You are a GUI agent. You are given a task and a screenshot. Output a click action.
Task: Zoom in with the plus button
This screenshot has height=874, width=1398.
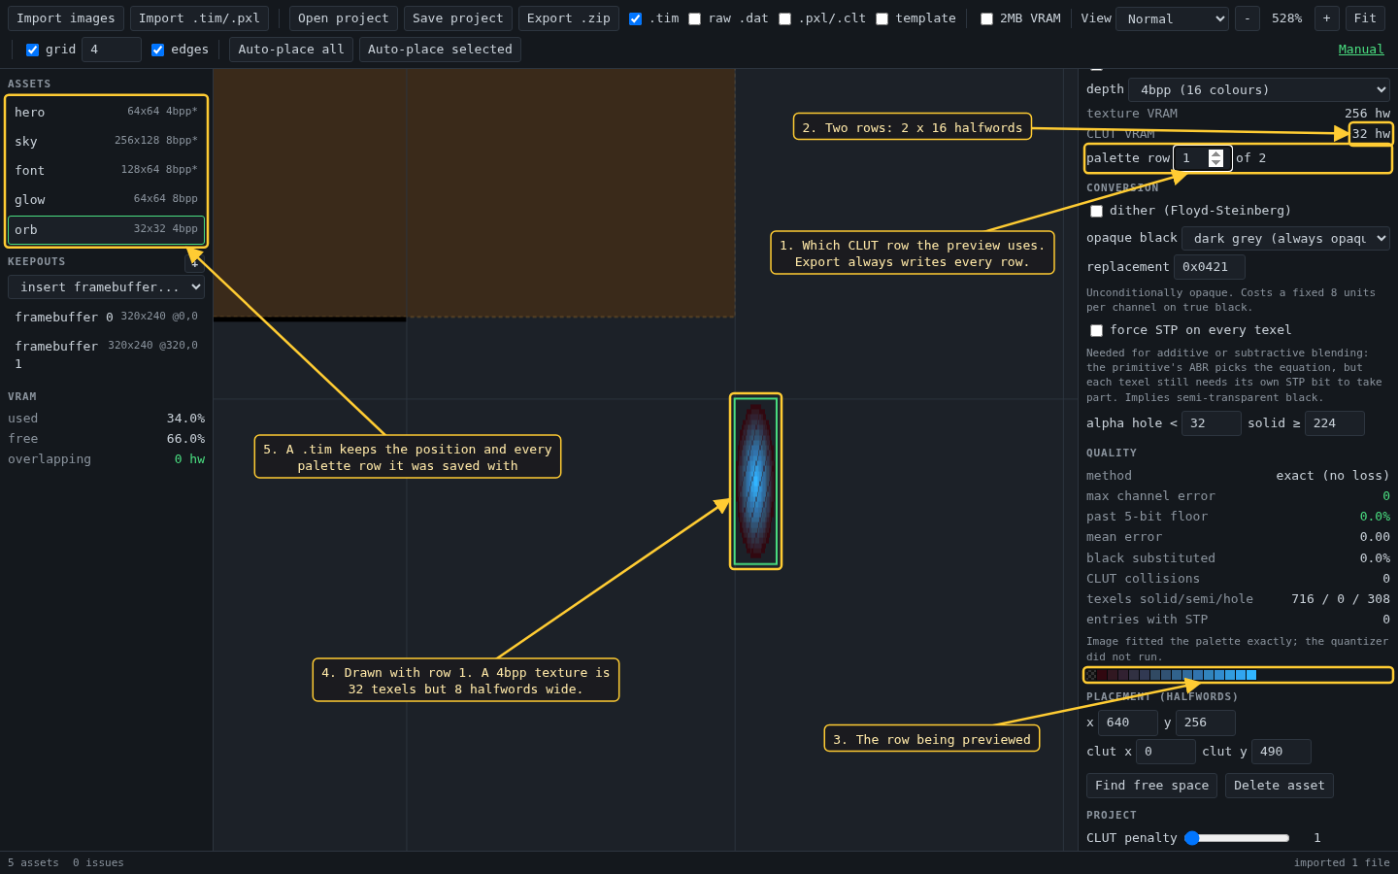pos(1326,18)
